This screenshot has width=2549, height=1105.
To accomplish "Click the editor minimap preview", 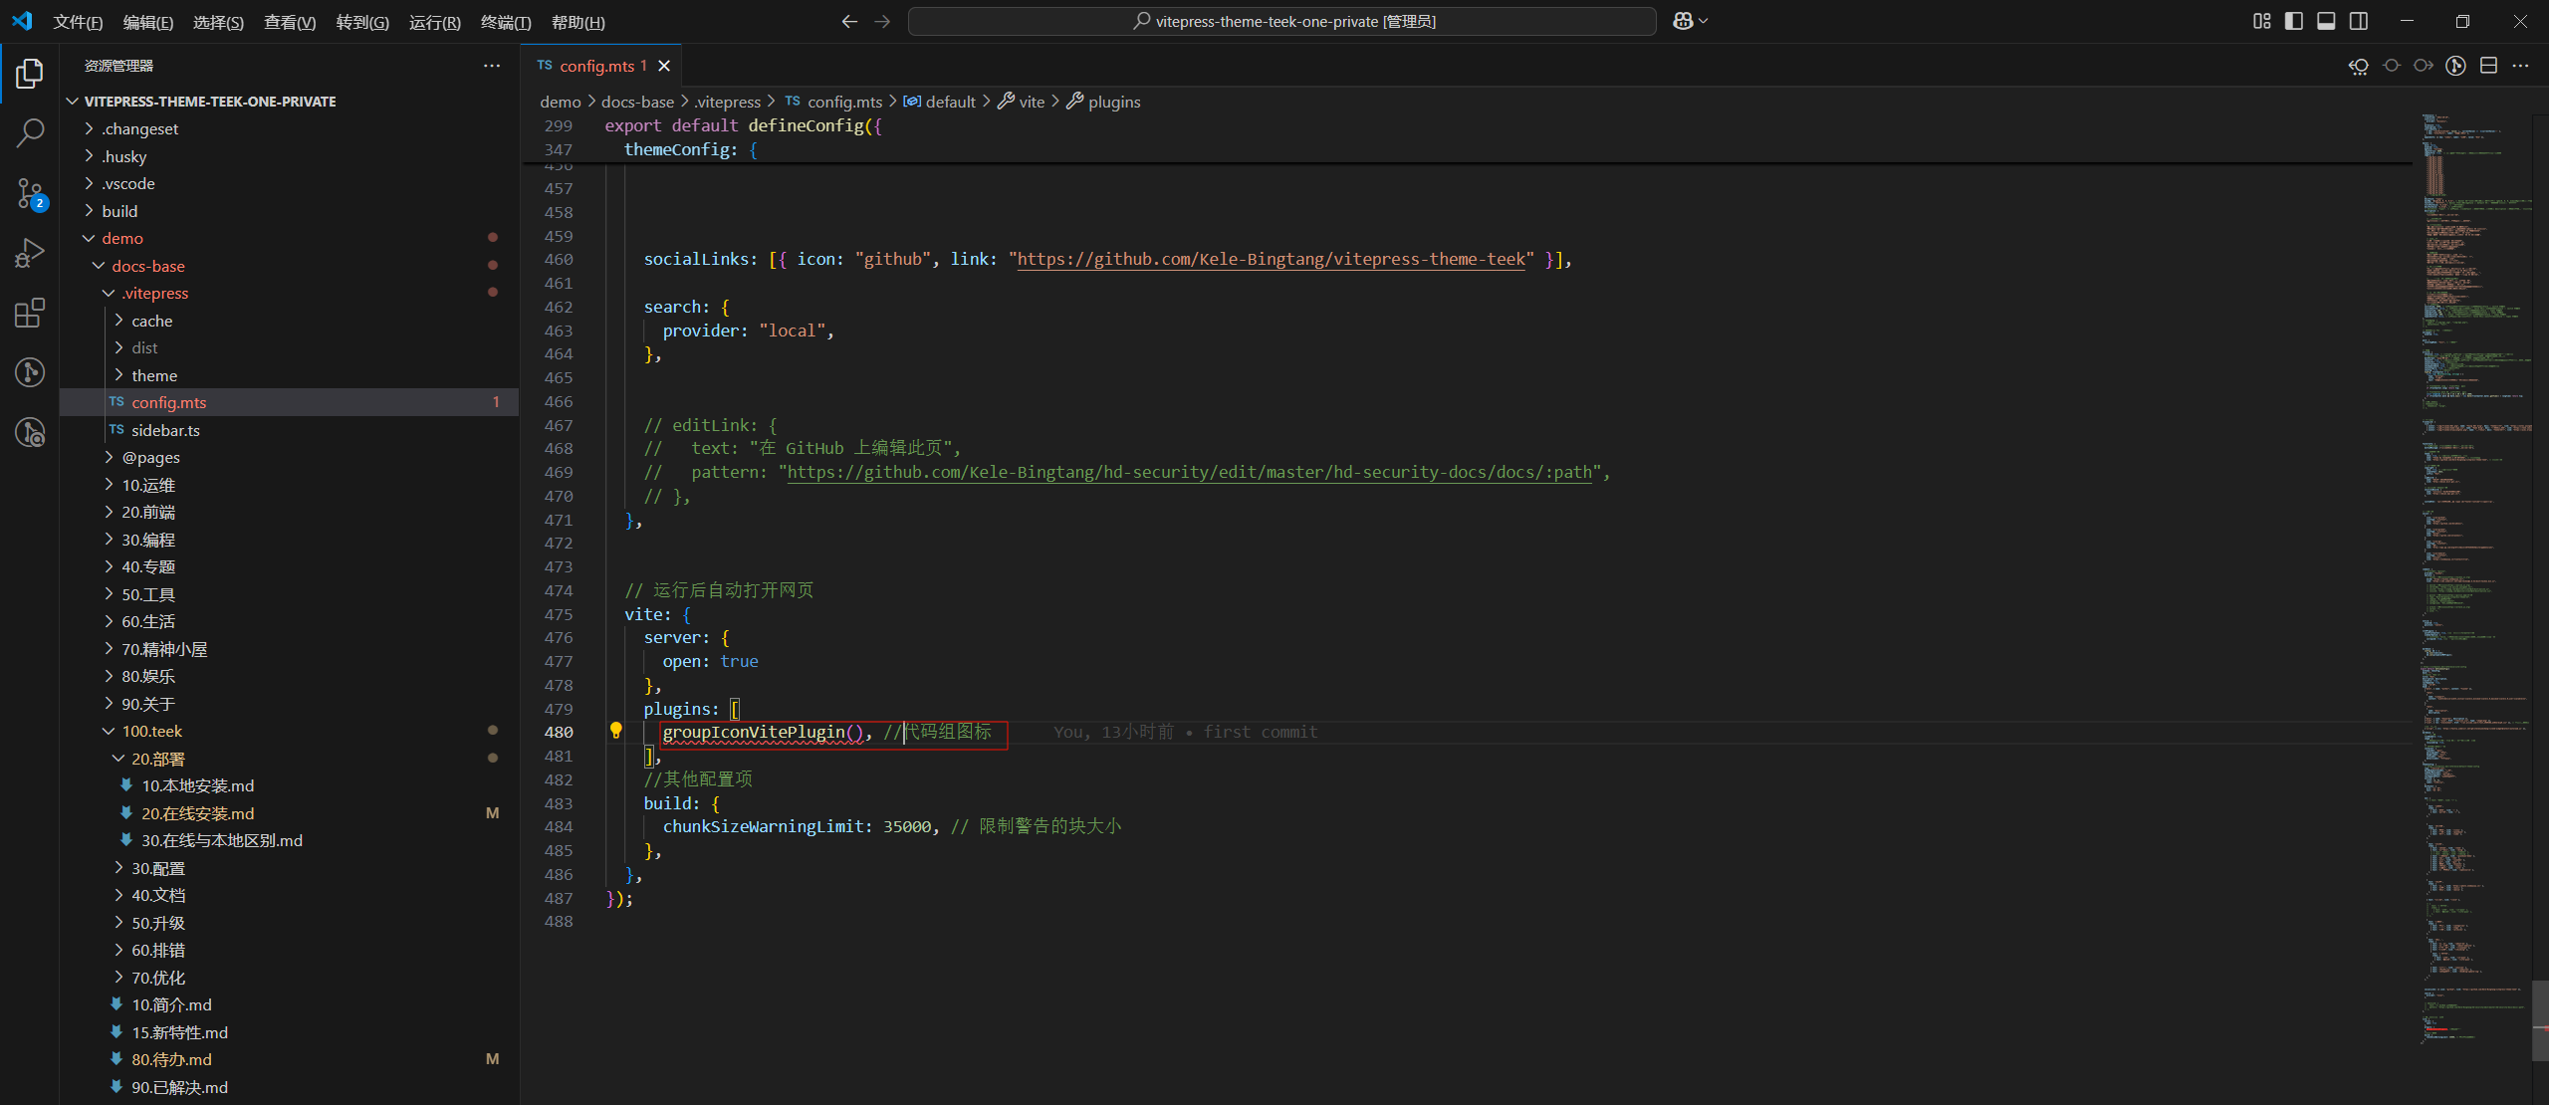I will click(x=2476, y=577).
